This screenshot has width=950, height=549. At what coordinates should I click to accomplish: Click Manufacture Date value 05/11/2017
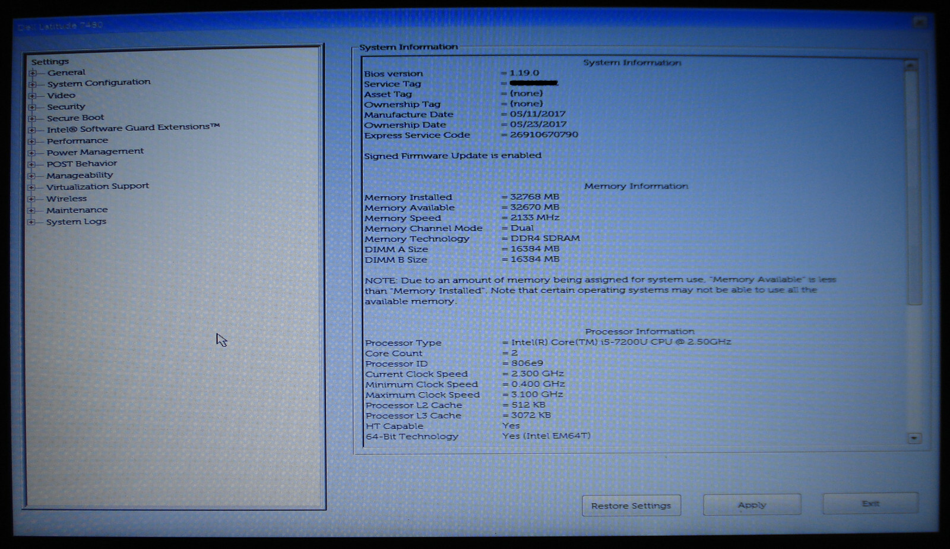(538, 114)
